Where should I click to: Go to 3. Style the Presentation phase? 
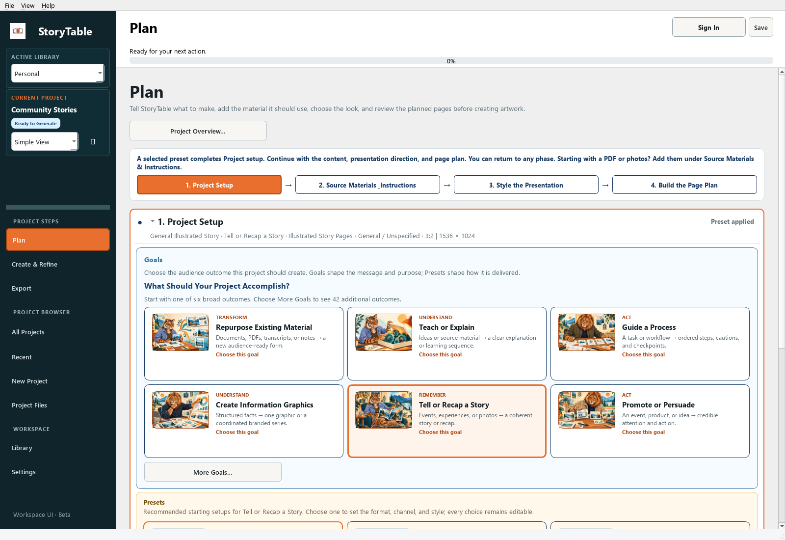[x=526, y=185]
